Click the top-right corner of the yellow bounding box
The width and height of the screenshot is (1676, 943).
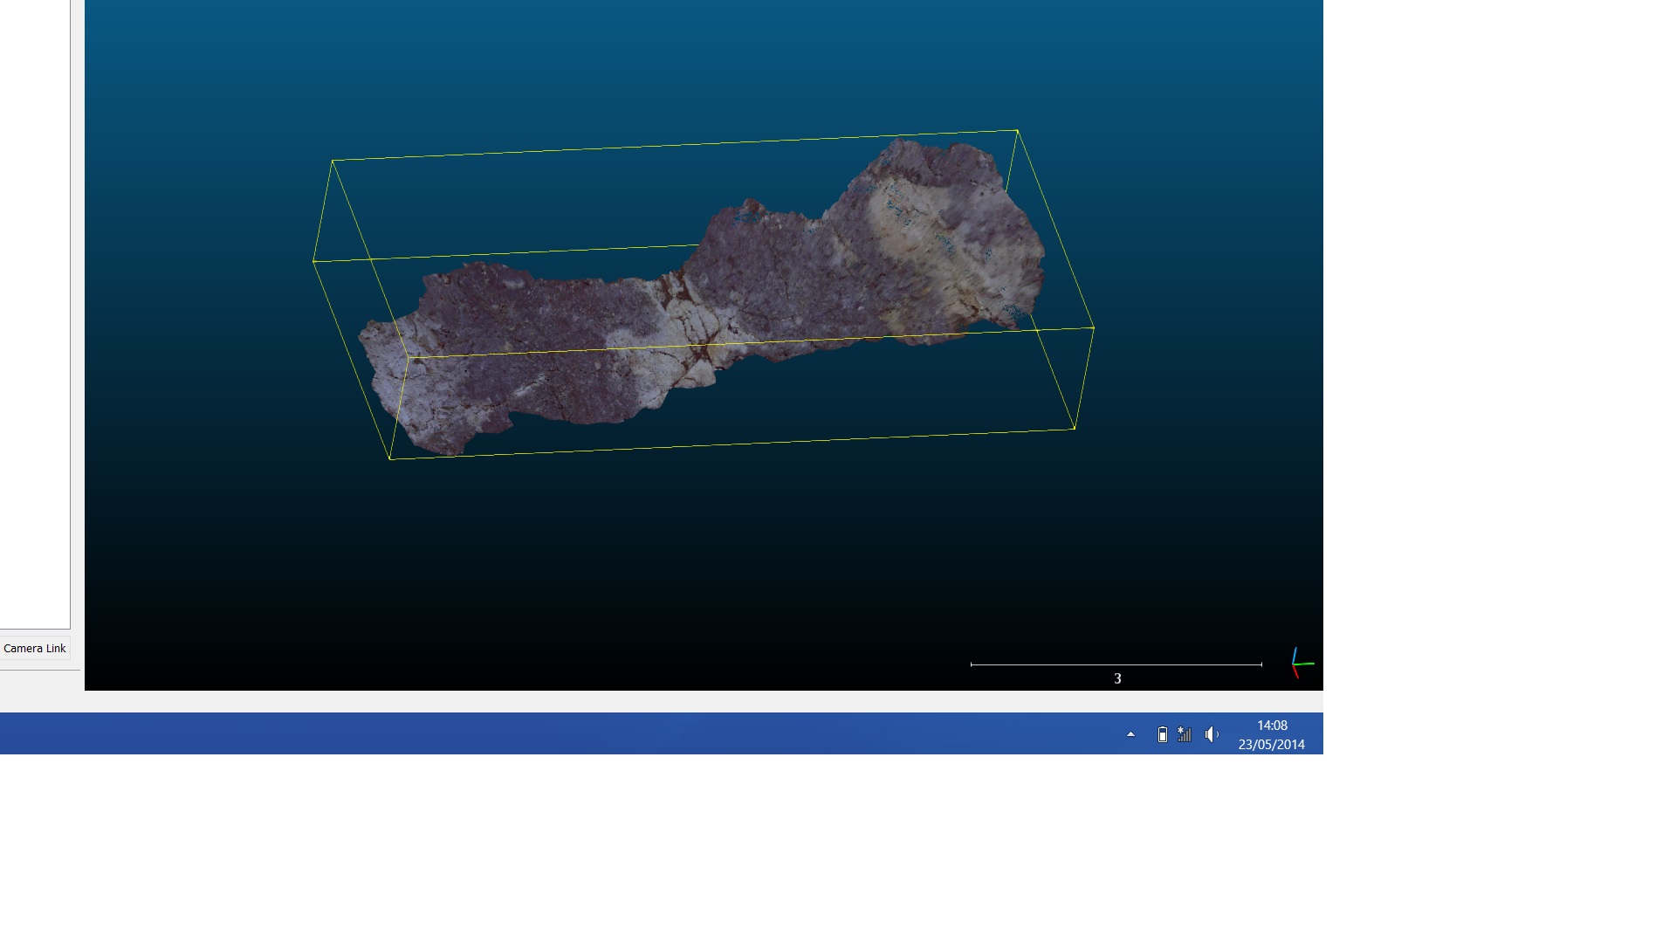click(x=1017, y=131)
